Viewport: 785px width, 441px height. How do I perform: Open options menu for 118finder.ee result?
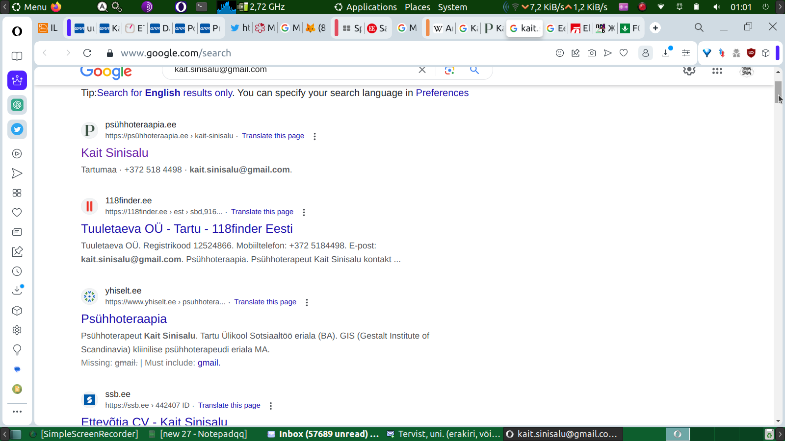coord(304,212)
